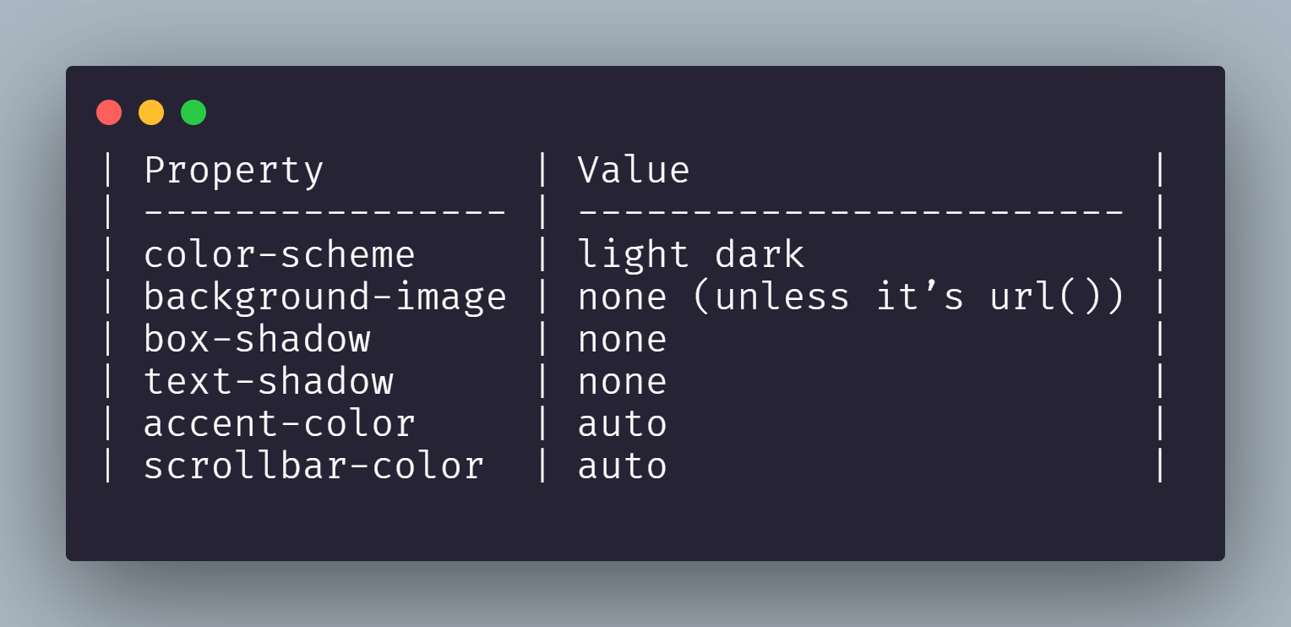Screen dimensions: 1291x627
Task: Click the Property column header
Action: pos(233,169)
